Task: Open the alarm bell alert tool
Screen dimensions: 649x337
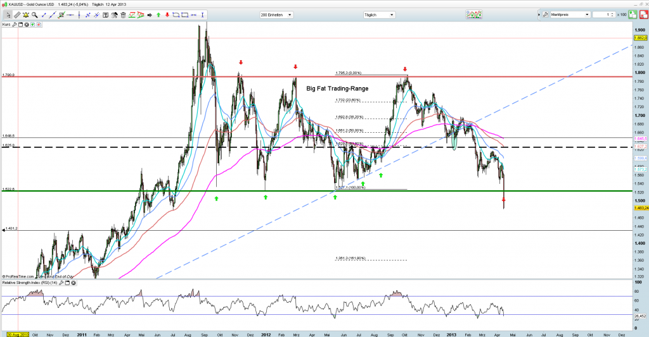Action: [x=26, y=15]
